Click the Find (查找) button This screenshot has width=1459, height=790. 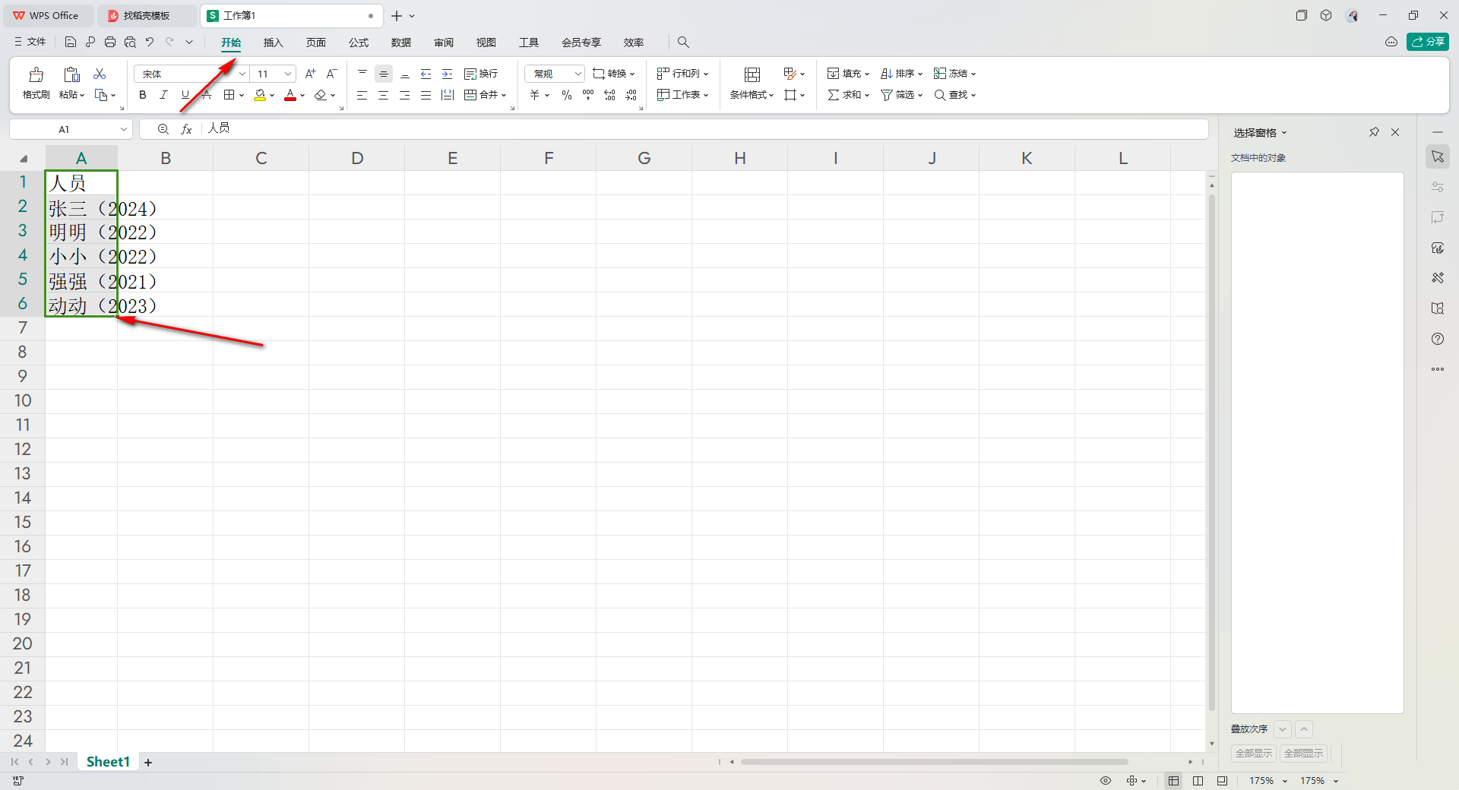click(954, 95)
